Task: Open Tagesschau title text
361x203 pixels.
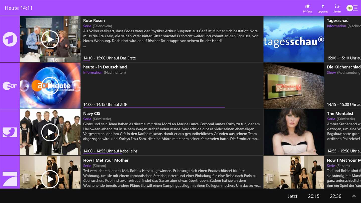Action: 338,21
